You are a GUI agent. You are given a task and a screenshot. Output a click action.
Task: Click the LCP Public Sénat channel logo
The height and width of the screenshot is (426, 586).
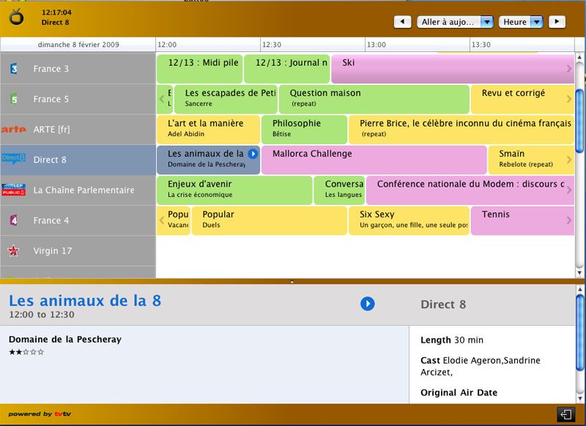pyautogui.click(x=14, y=190)
